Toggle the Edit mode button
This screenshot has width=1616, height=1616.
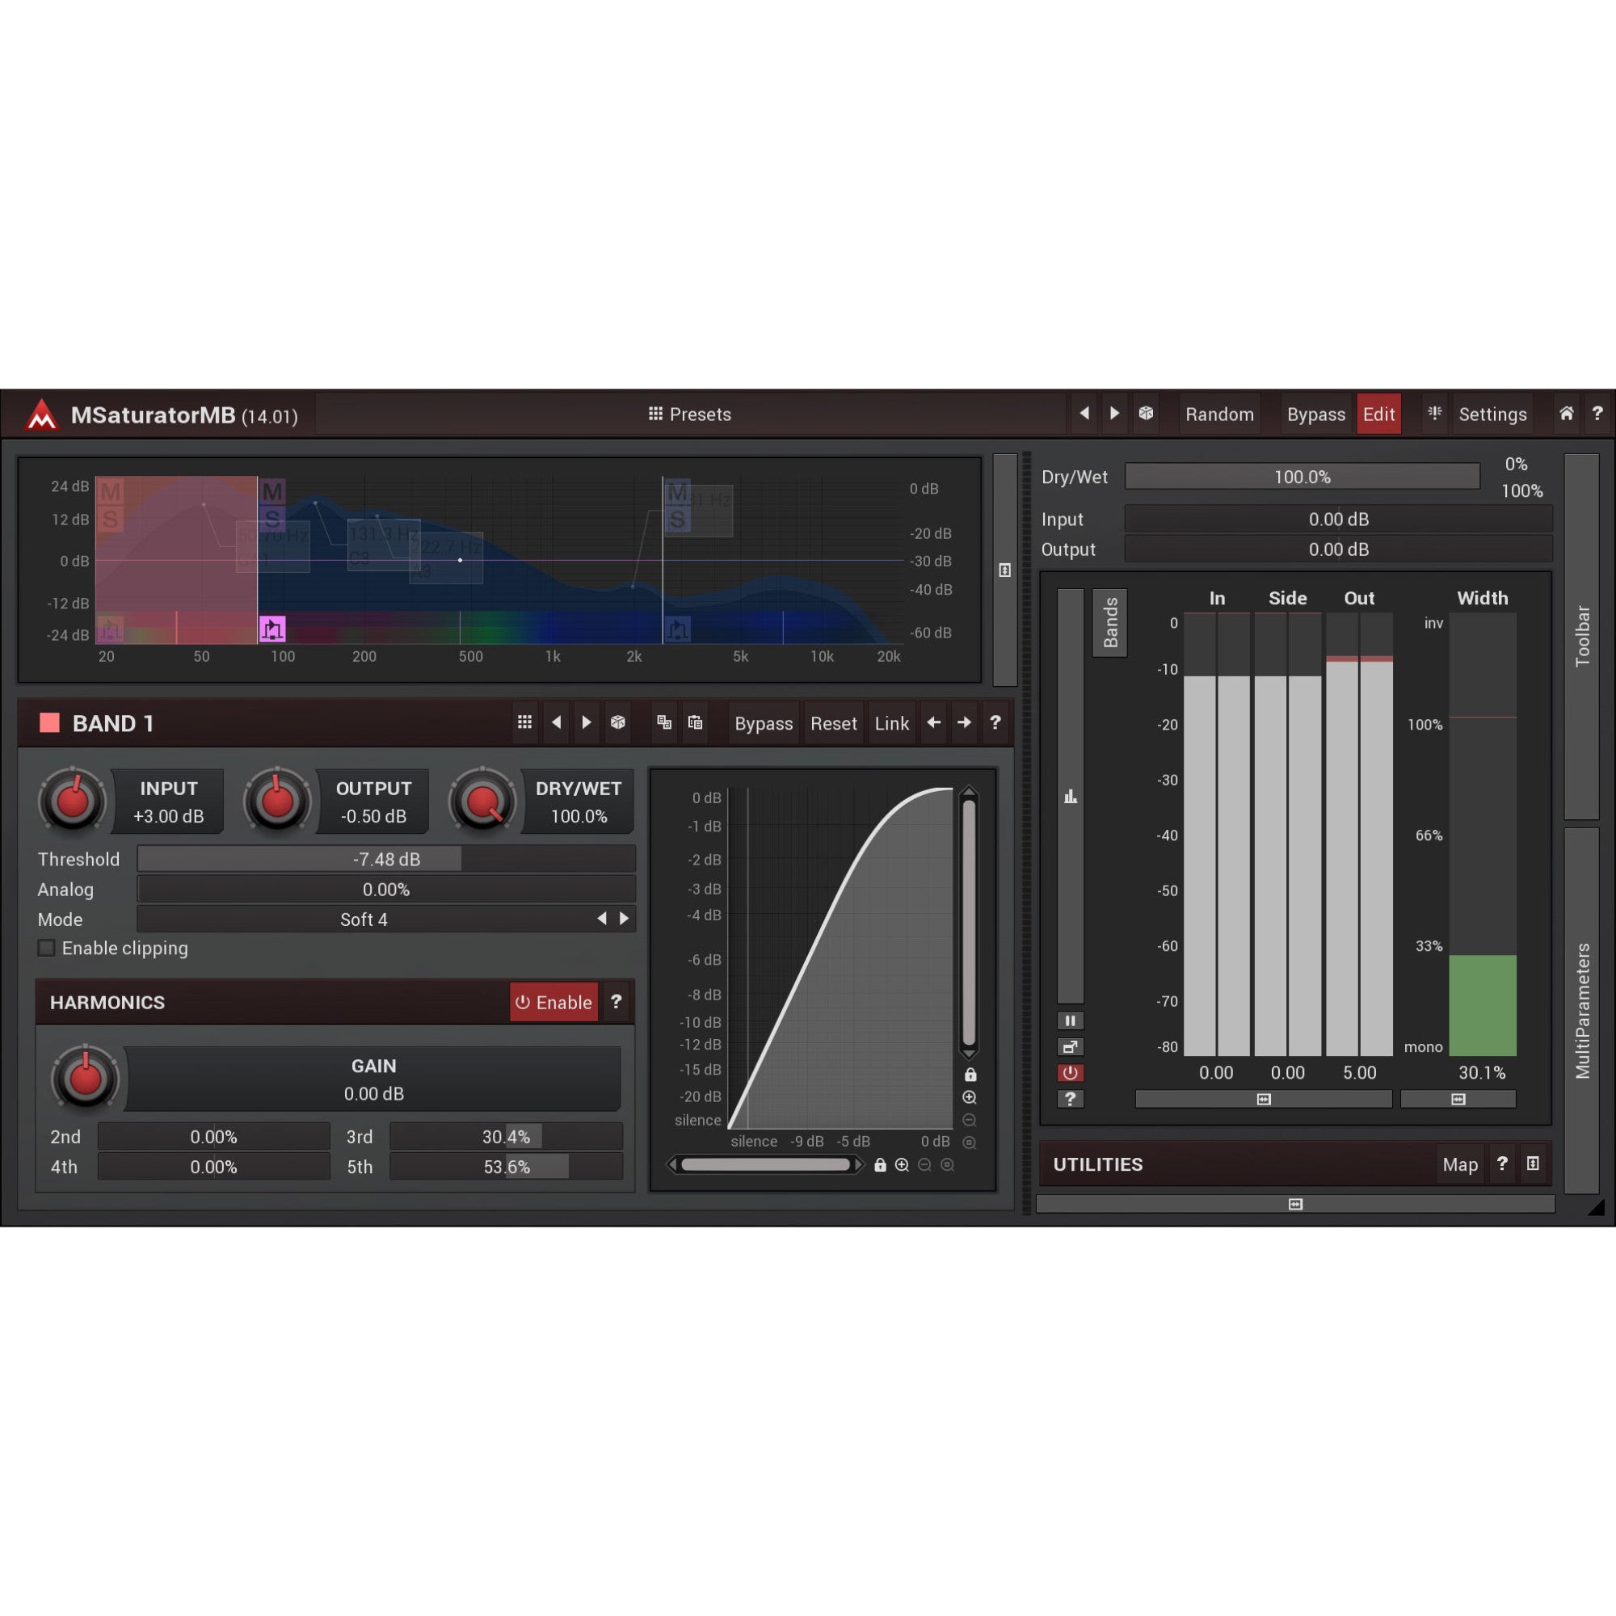pos(1378,414)
